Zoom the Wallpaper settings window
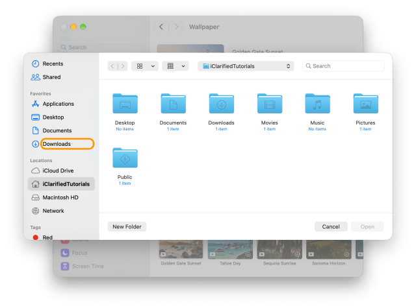The image size is (416, 308). tap(83, 27)
